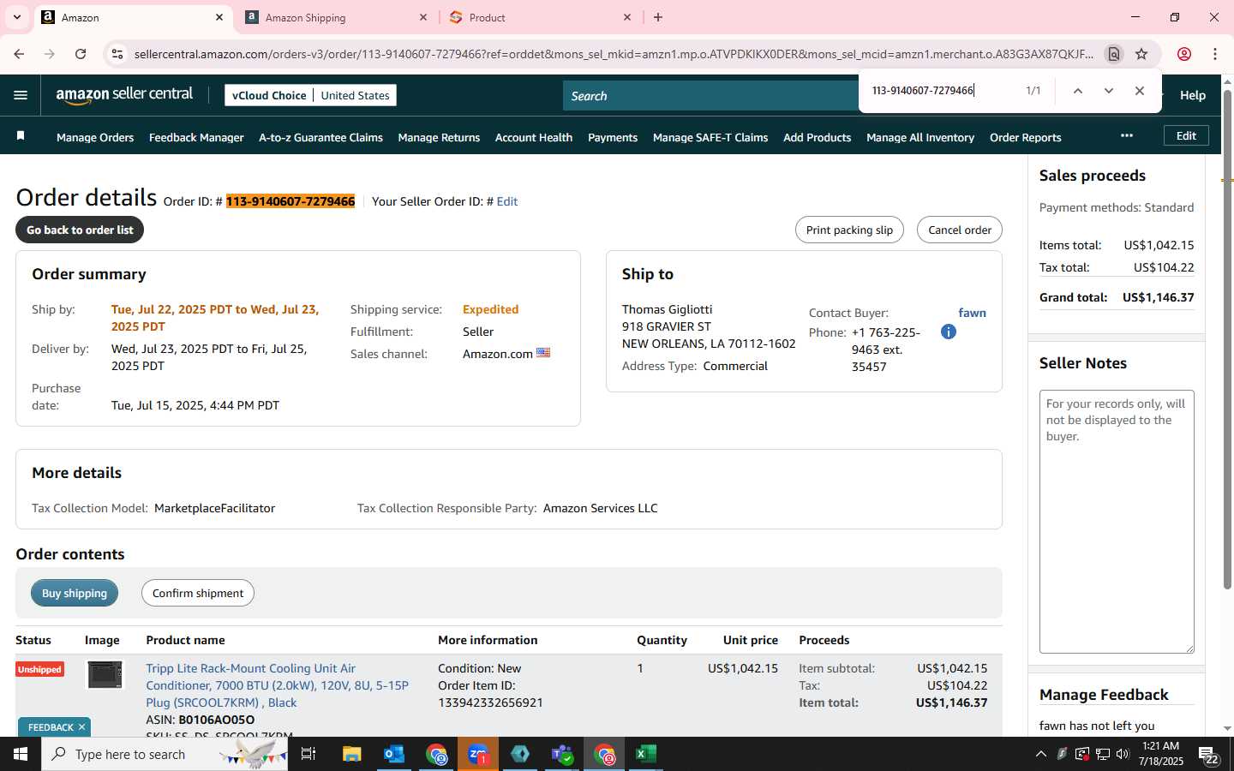
Task: Open the vCloud Choice United States account switcher
Action: pyautogui.click(x=310, y=95)
